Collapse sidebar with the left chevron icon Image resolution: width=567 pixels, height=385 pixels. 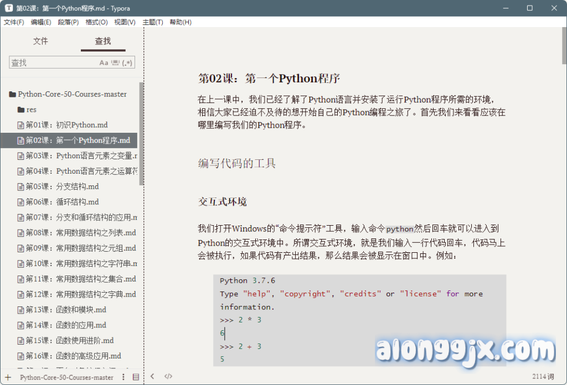[x=152, y=377]
